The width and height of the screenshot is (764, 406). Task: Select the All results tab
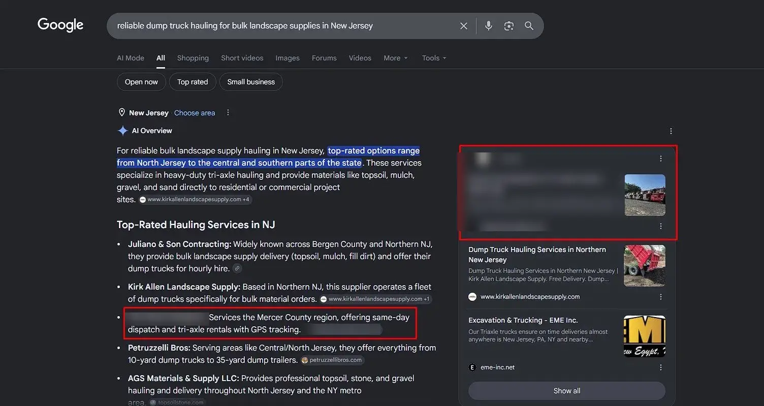click(x=161, y=58)
